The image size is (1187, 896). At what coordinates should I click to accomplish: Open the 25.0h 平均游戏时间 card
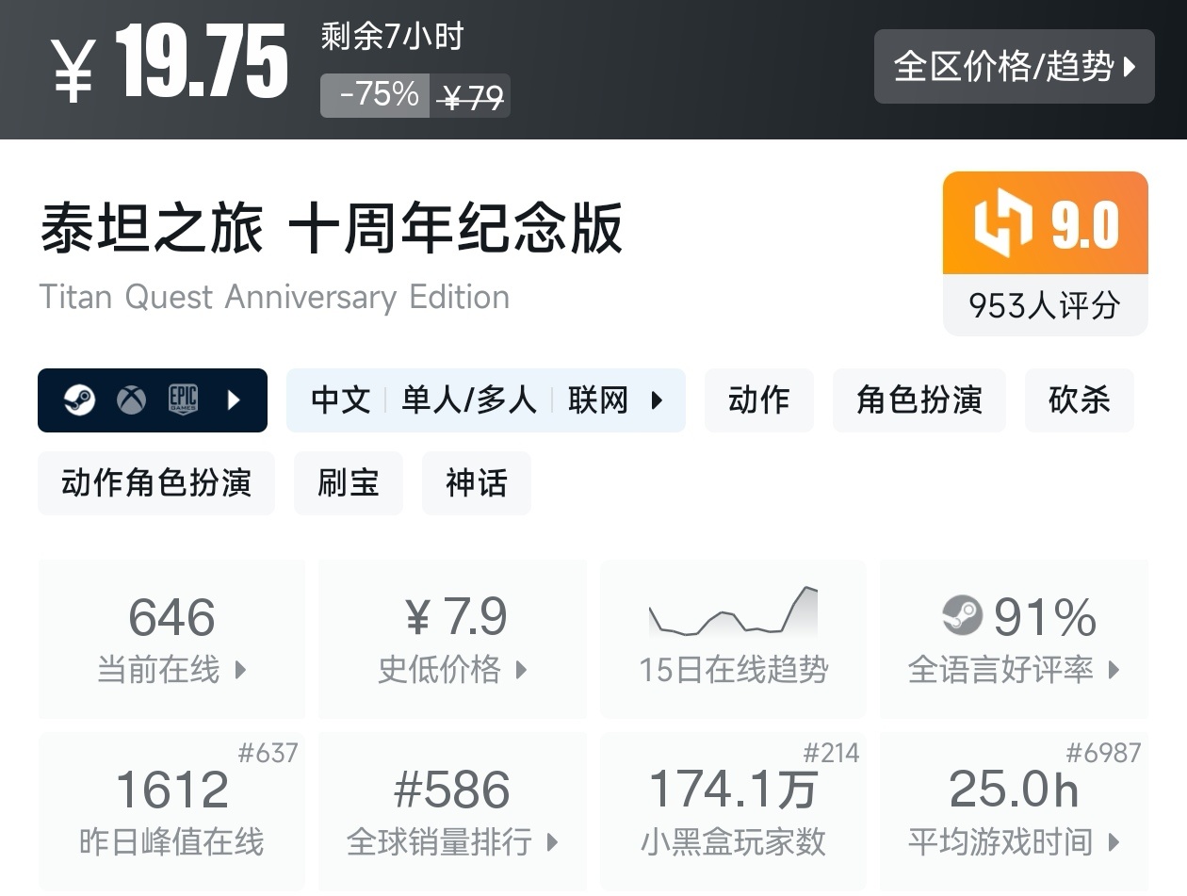click(x=1014, y=812)
